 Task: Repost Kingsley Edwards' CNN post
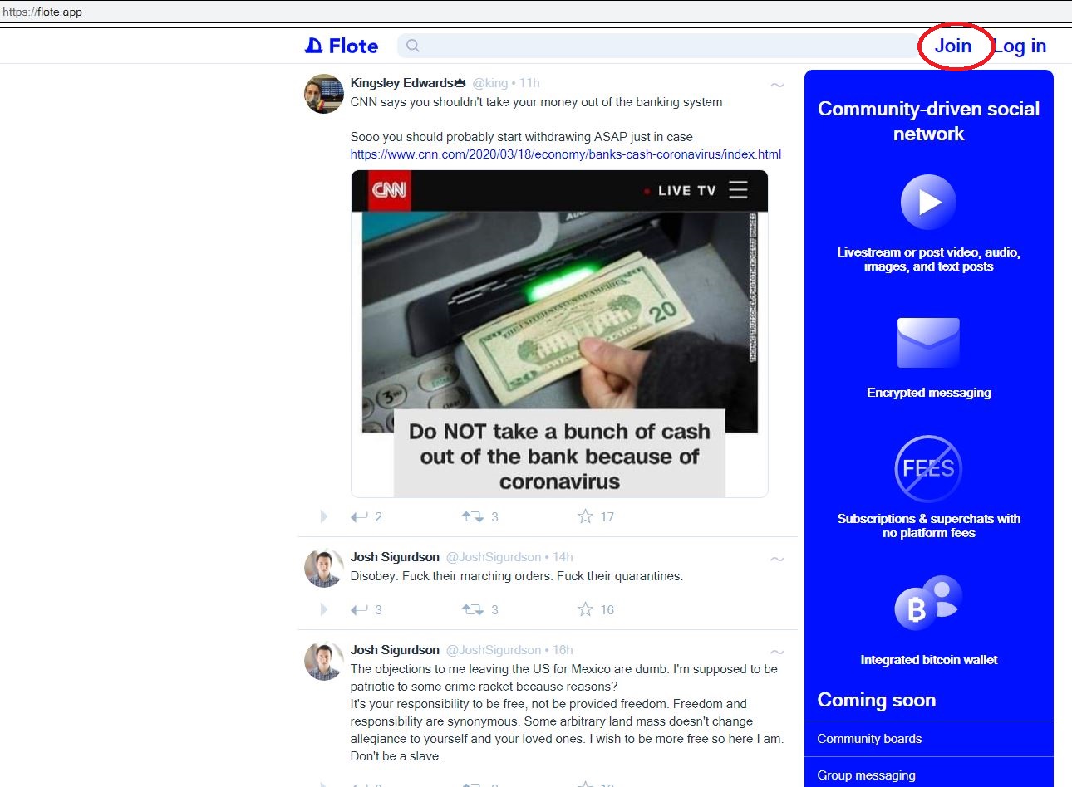[473, 517]
